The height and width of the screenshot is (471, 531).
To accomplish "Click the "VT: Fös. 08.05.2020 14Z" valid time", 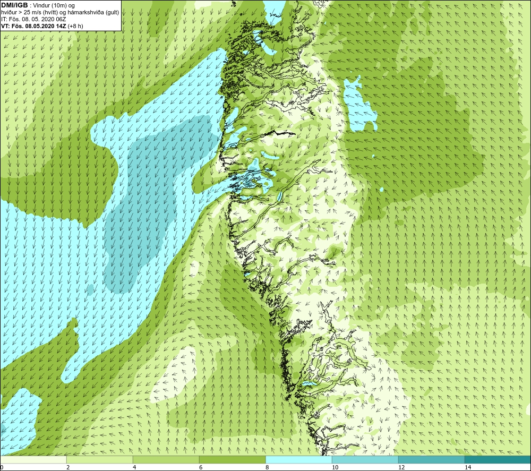I will tap(33, 25).
